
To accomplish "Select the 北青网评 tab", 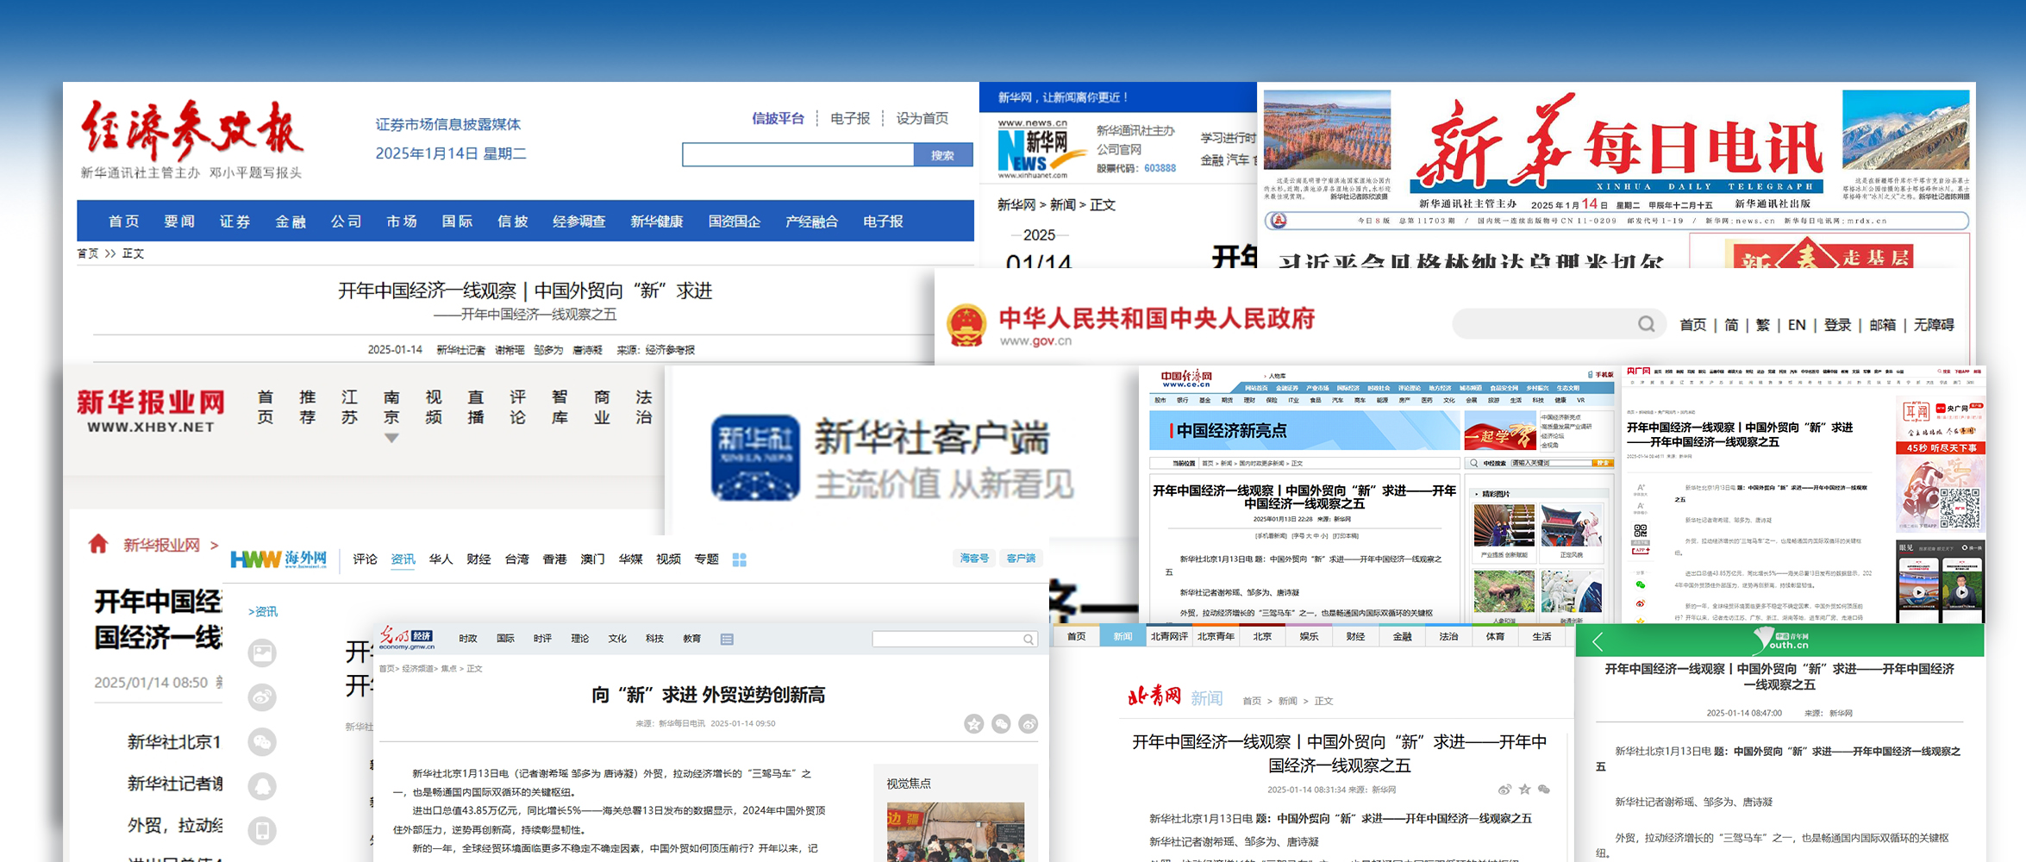I will click(x=1169, y=637).
